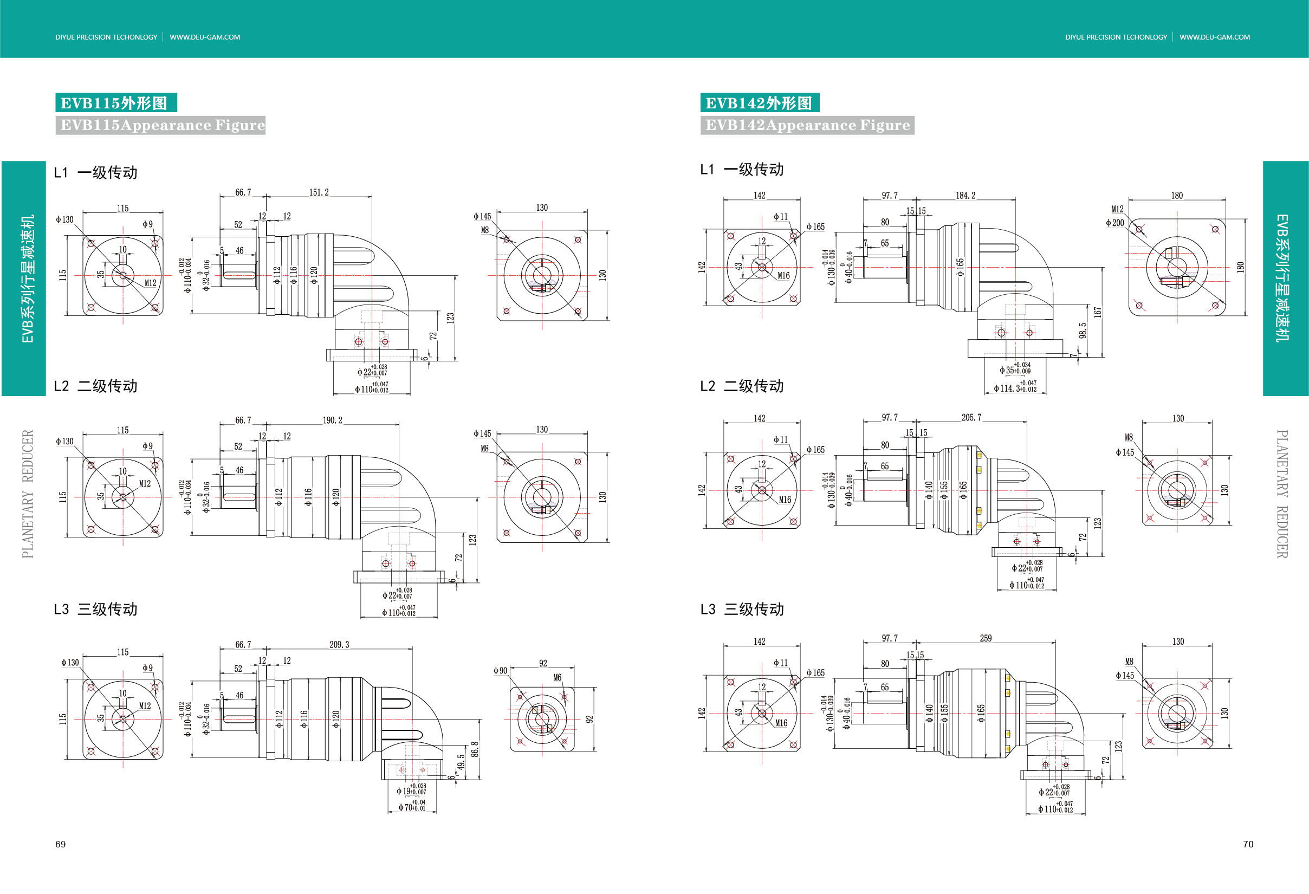Click the L2 二级传动 heading under EVB115
Viewport: 1309px width, 894px height.
coord(96,386)
